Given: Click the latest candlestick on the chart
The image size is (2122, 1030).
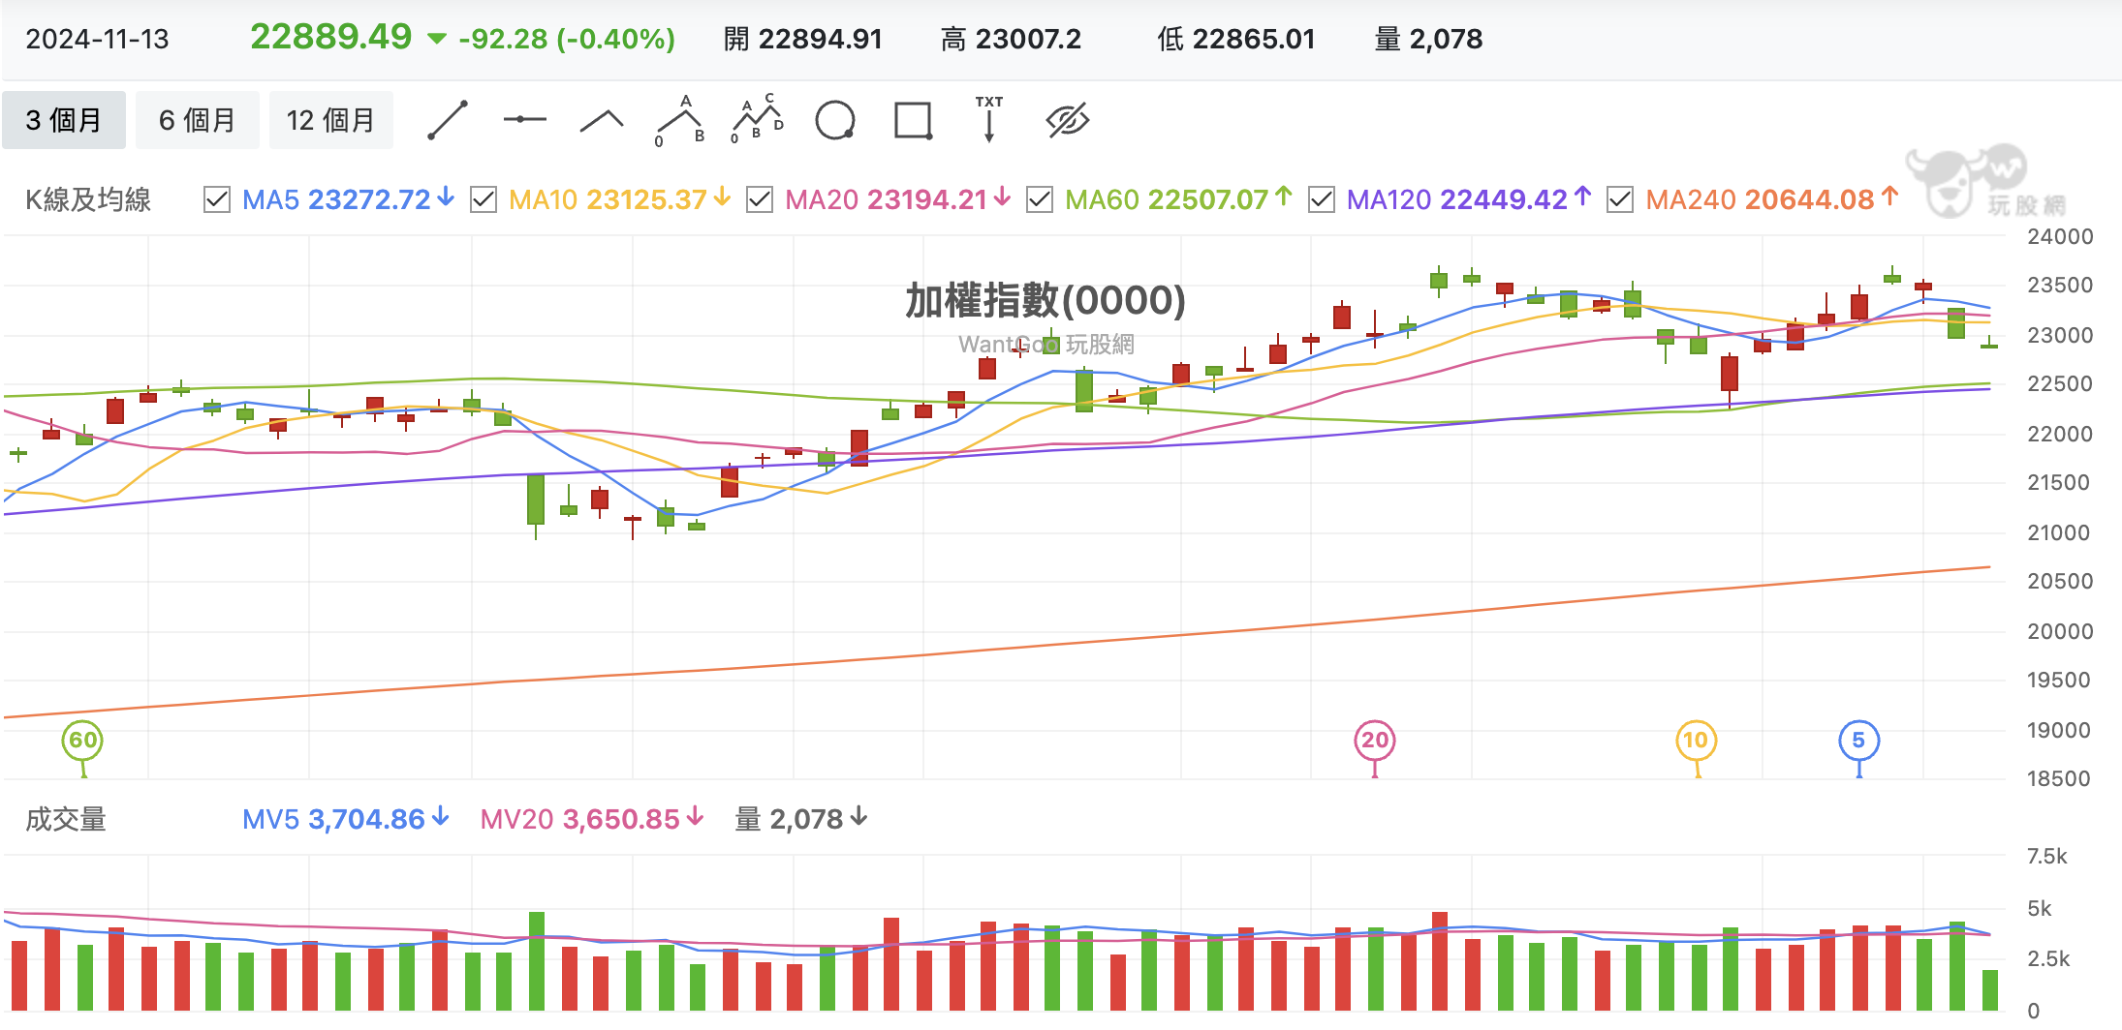Looking at the screenshot, I should [x=1989, y=344].
